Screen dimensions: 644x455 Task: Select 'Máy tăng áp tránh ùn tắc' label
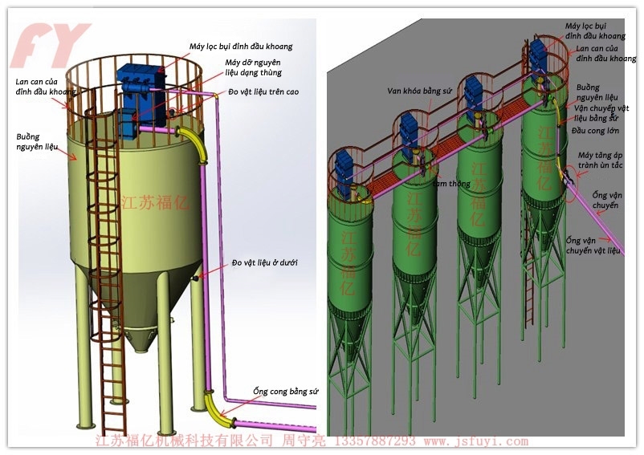(x=600, y=160)
